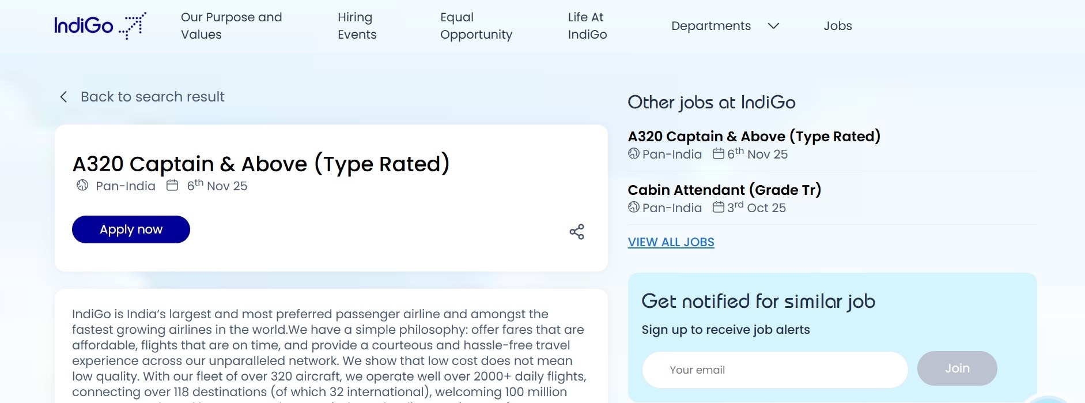Follow the VIEW ALL JOBS link
Image resolution: width=1085 pixels, height=403 pixels.
[x=671, y=242]
